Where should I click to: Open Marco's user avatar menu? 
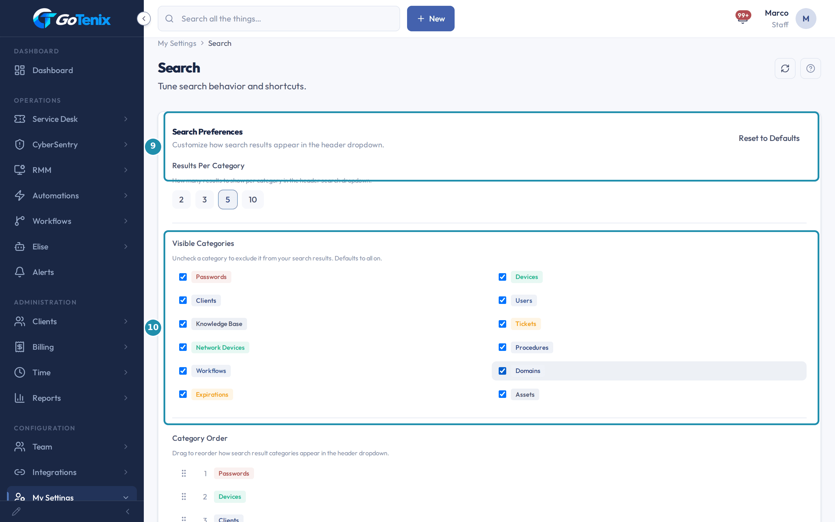click(x=806, y=19)
